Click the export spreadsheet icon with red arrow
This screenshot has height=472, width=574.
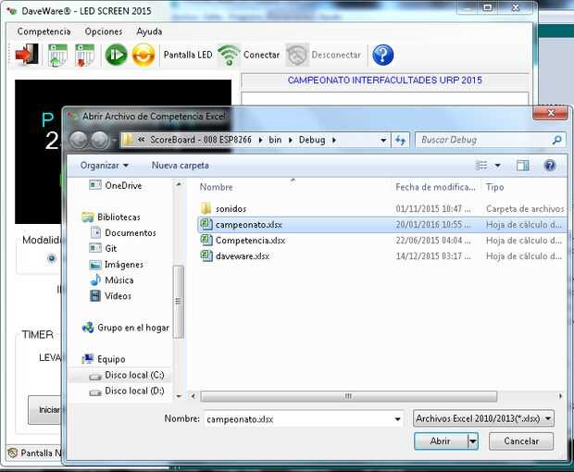(84, 56)
